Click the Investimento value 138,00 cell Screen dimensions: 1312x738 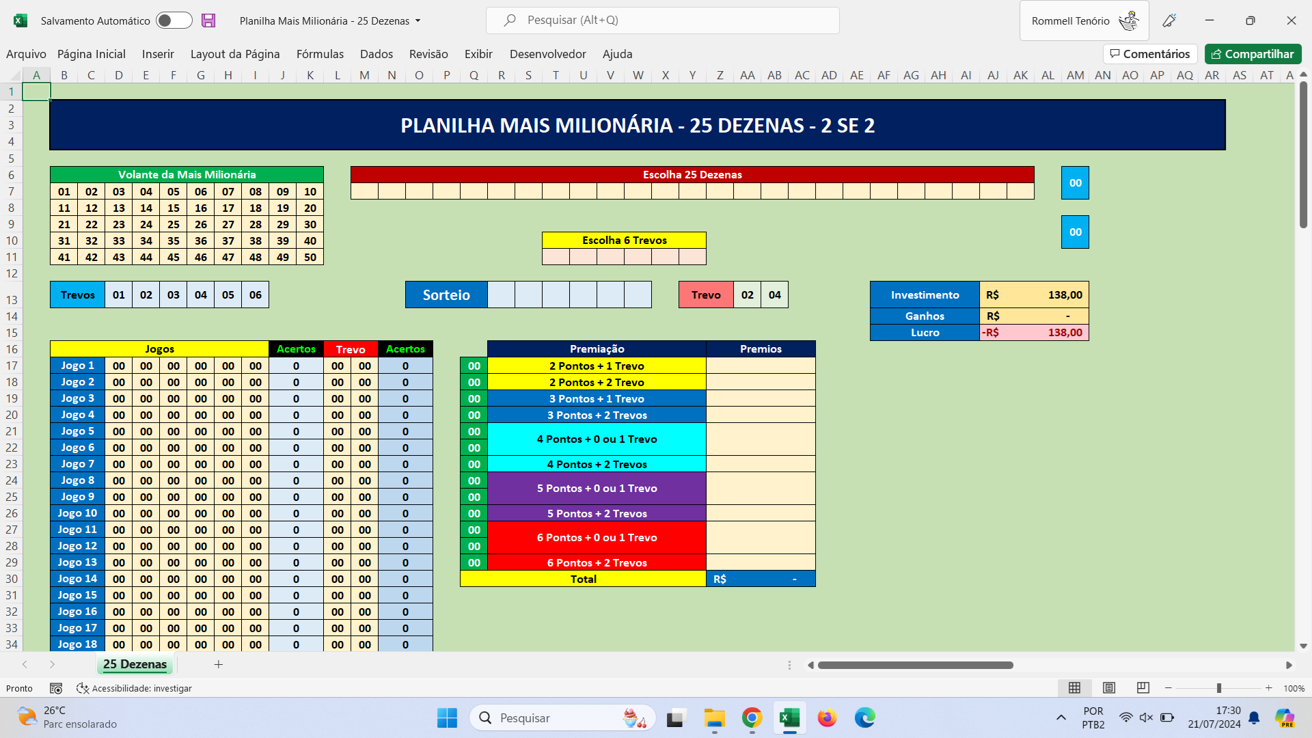coord(1035,295)
